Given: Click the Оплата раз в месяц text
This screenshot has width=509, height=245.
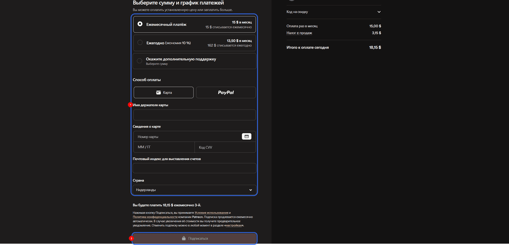Looking at the screenshot, I should [x=302, y=26].
